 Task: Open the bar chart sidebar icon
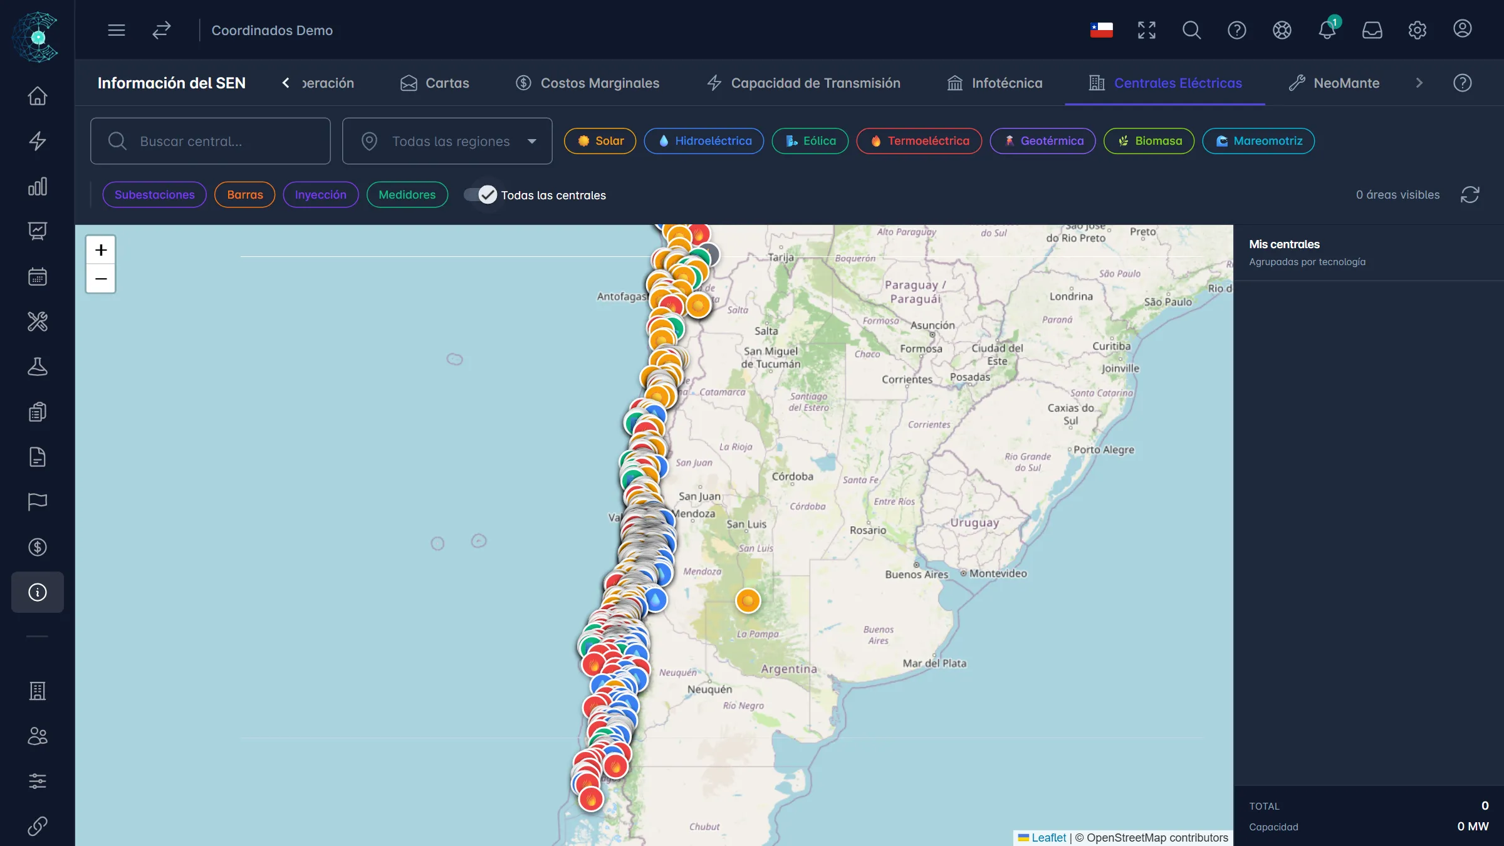[38, 186]
